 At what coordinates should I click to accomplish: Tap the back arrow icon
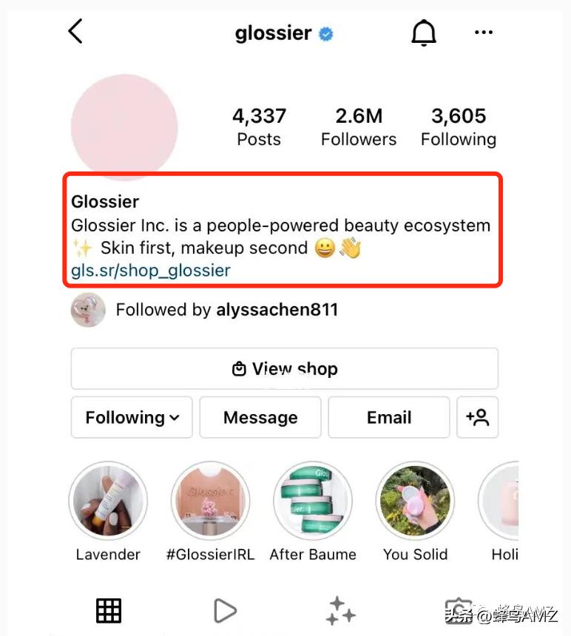pos(75,32)
